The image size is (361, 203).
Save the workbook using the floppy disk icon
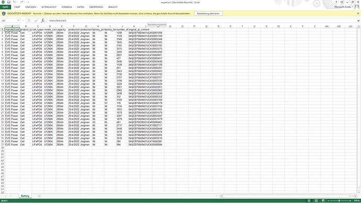pos(9,2)
